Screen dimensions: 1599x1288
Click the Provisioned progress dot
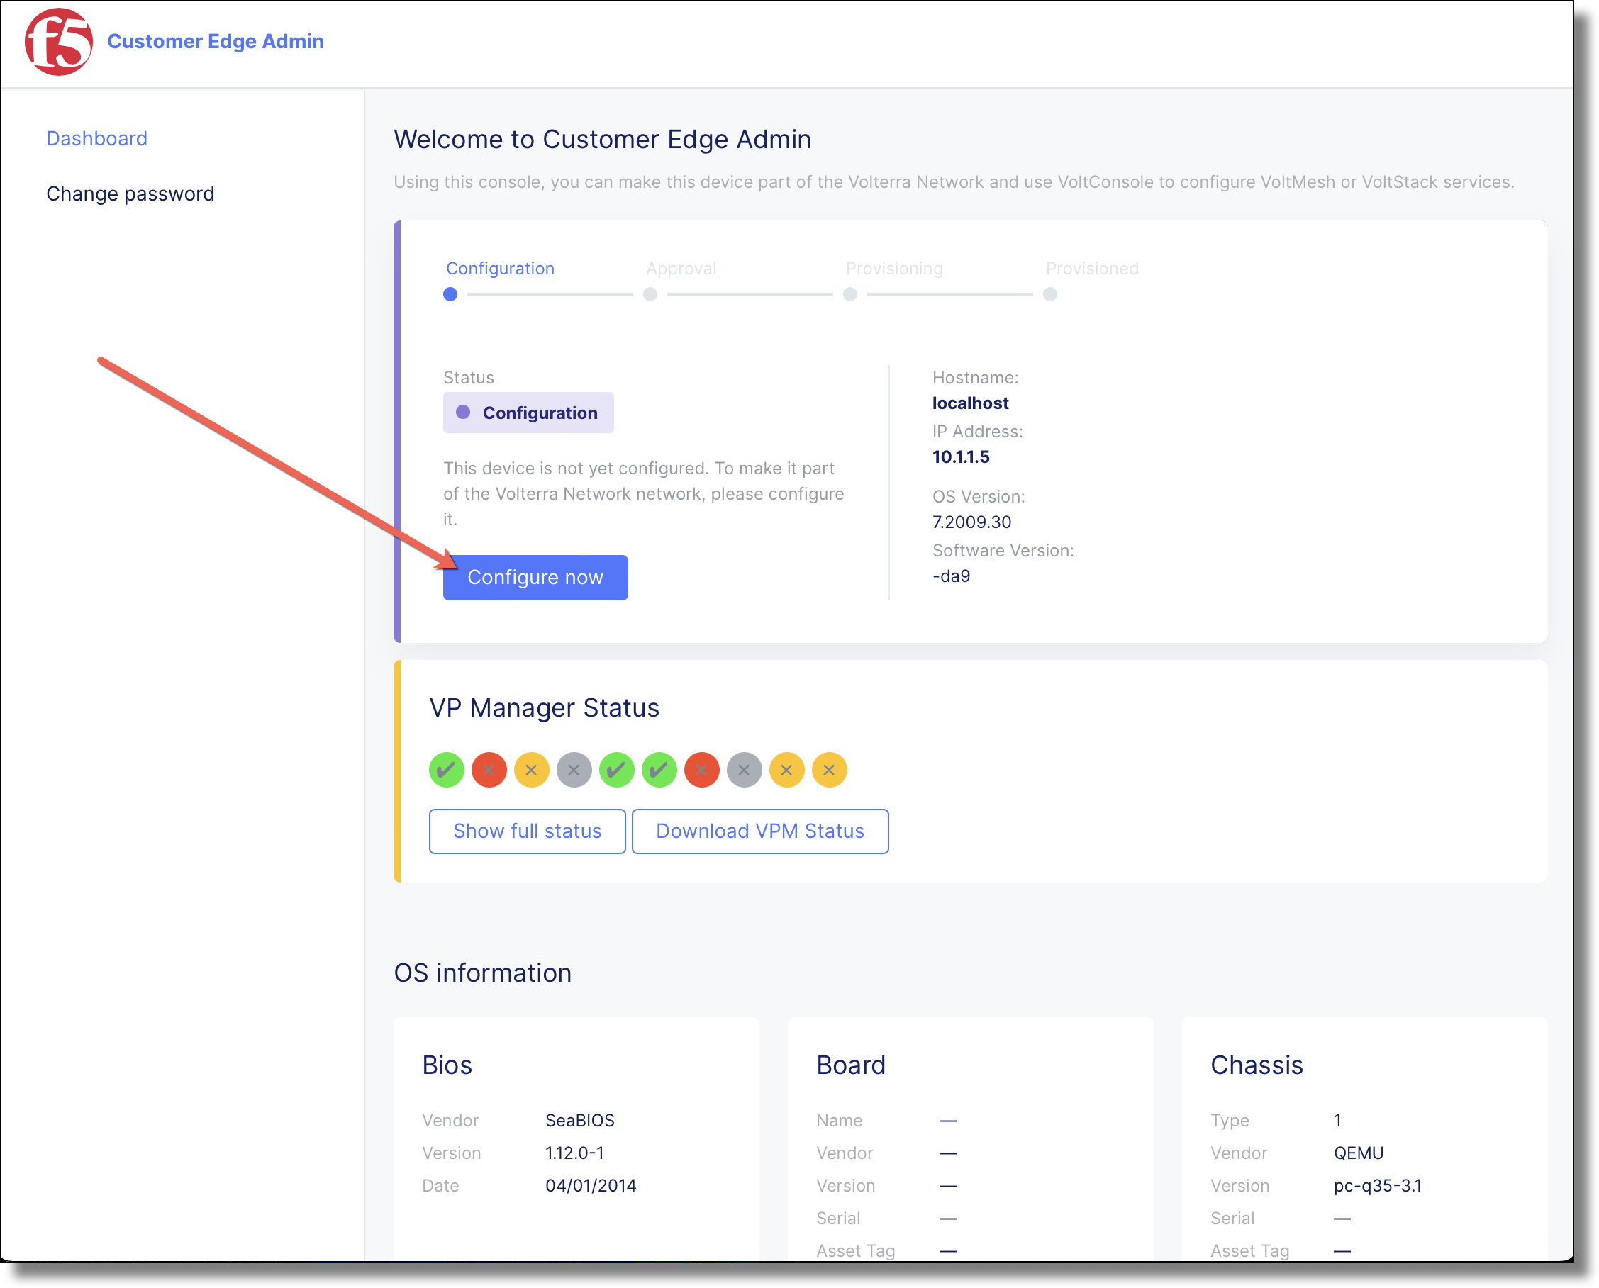click(1050, 295)
